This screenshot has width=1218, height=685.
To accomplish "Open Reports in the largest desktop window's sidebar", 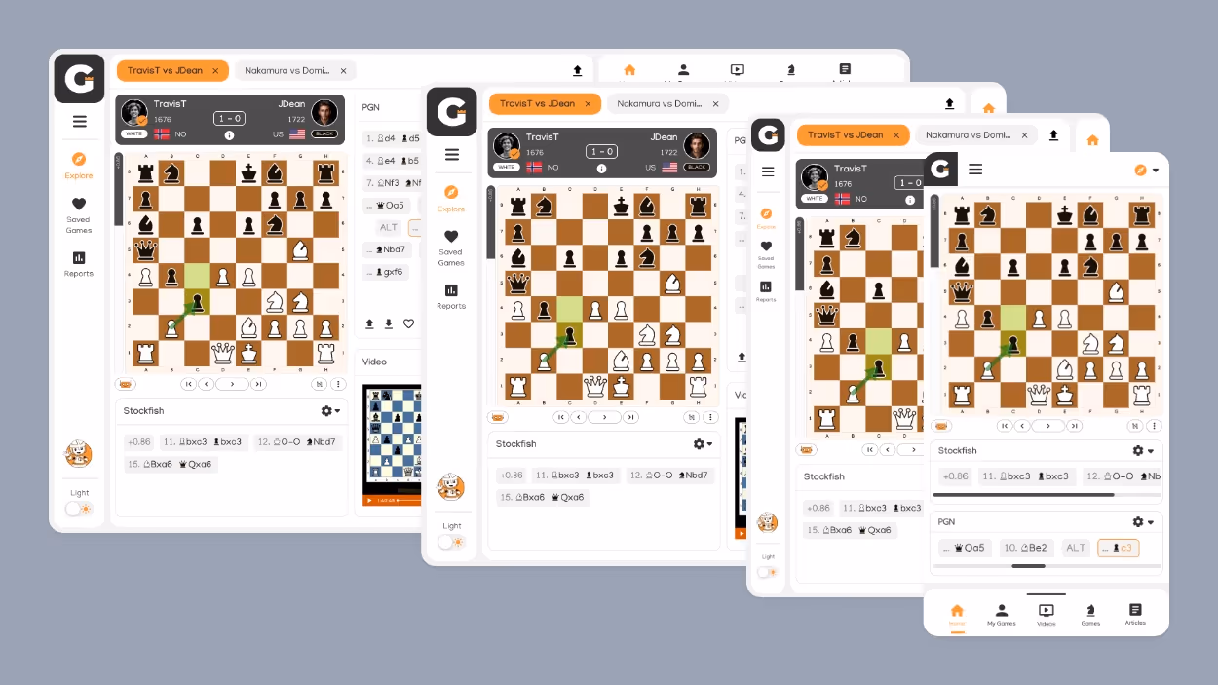I will click(79, 263).
